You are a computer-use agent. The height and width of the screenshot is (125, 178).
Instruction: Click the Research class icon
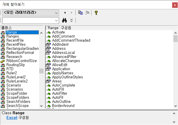point(3,57)
